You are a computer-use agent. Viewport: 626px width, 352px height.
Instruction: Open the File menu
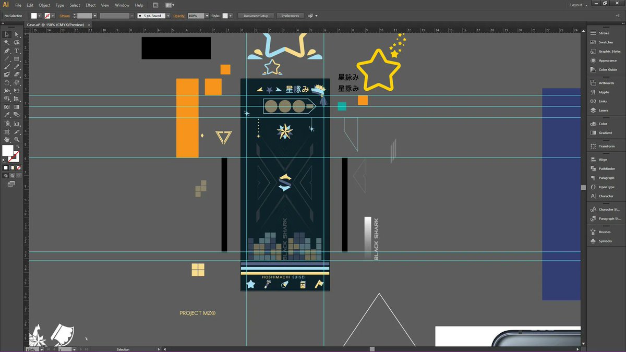click(x=18, y=5)
